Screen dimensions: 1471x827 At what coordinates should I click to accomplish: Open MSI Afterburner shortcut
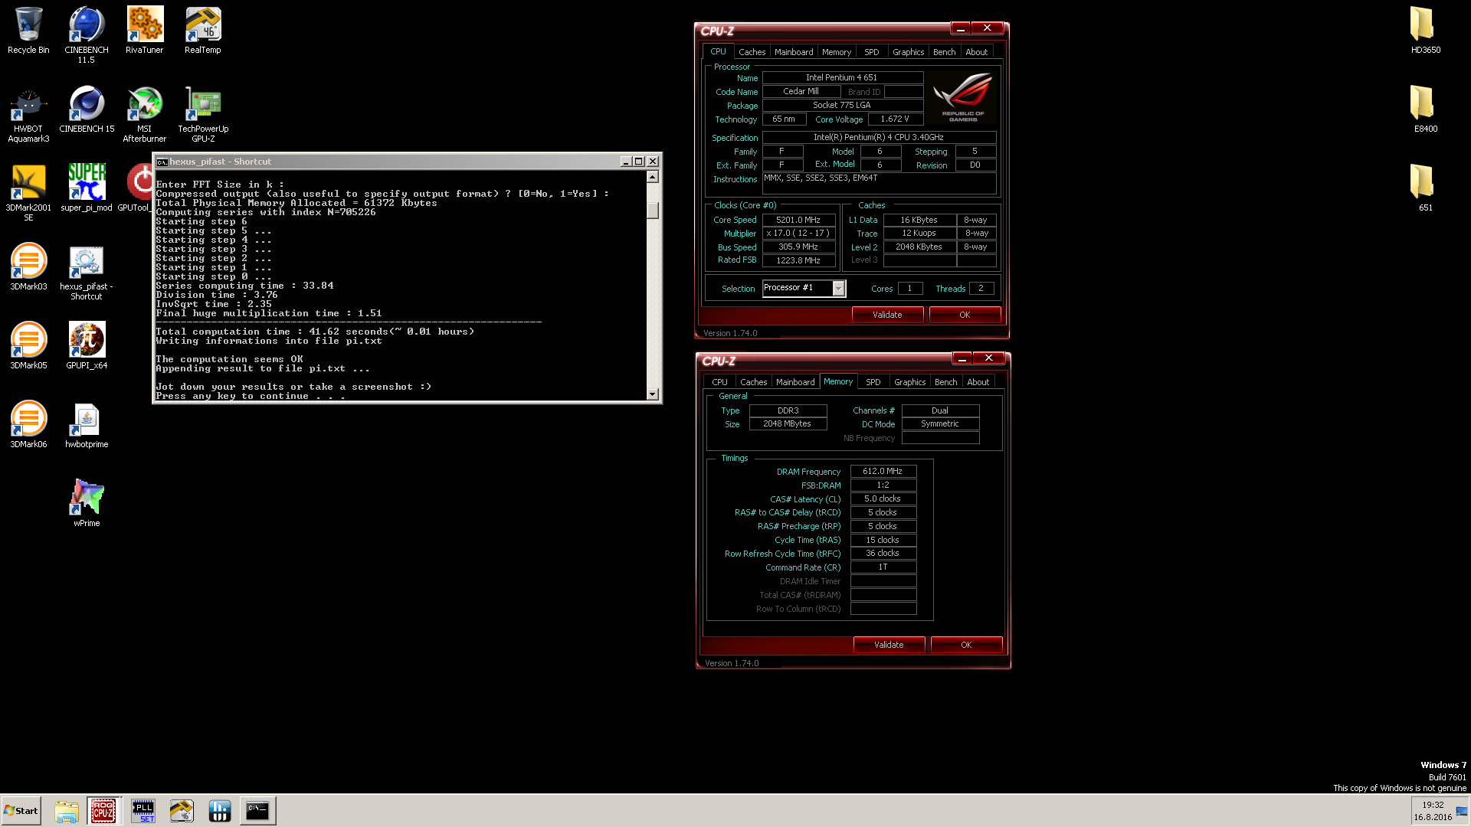(x=145, y=114)
